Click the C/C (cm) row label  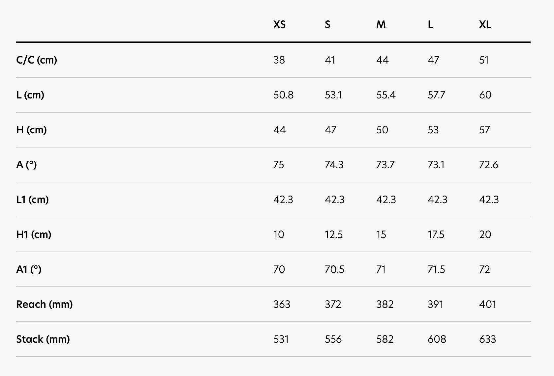click(37, 60)
